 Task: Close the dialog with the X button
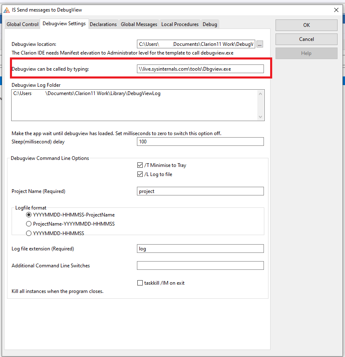tap(336, 10)
